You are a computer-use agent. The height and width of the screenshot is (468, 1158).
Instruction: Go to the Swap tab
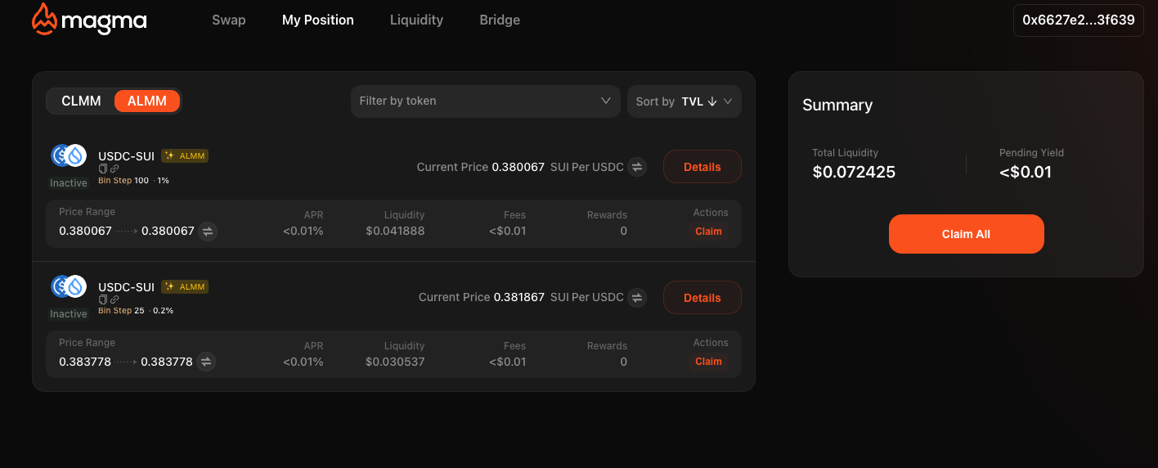point(229,20)
